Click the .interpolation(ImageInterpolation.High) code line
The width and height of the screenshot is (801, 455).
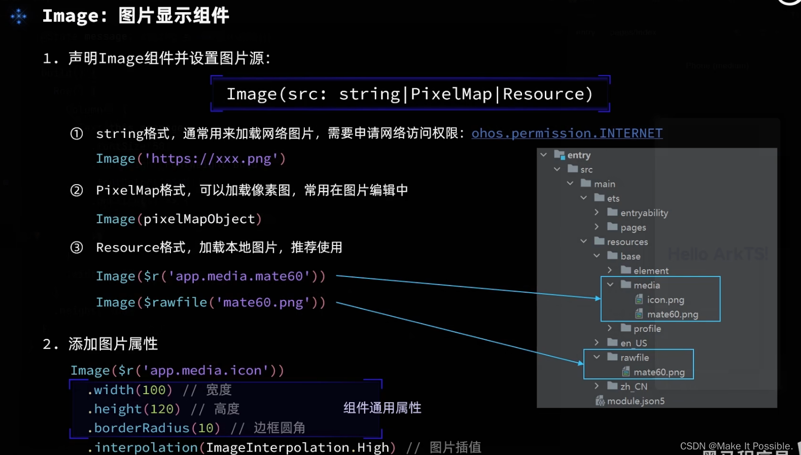[x=284, y=447]
